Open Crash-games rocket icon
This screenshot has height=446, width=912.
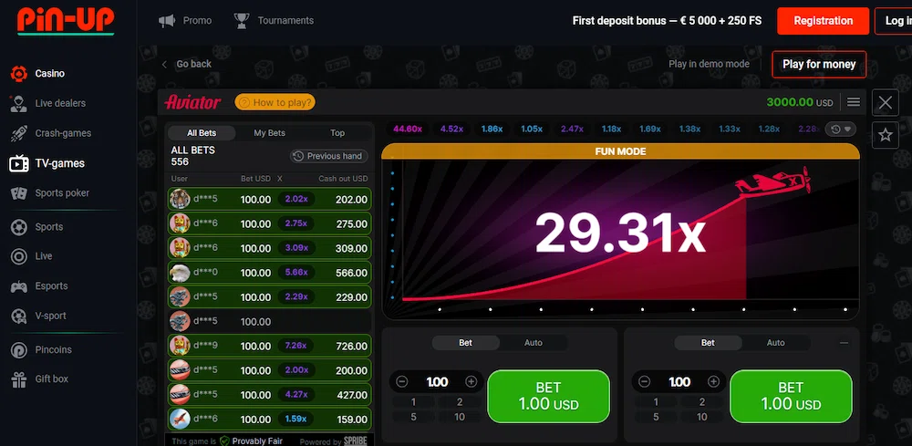(18, 134)
